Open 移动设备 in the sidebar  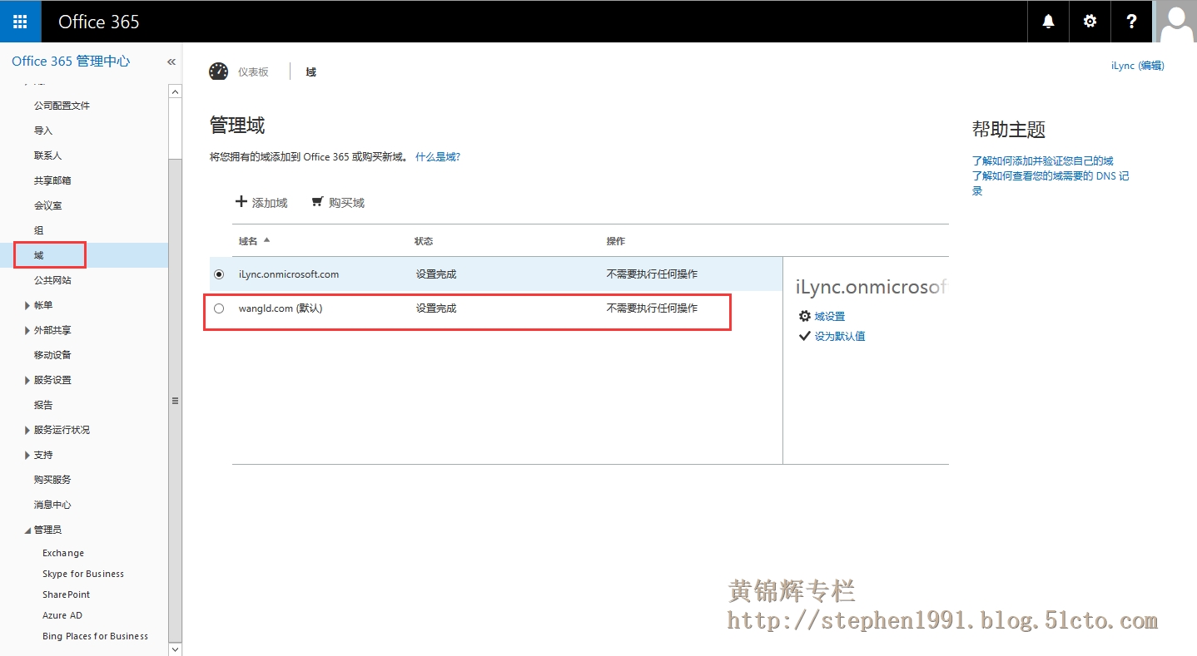point(52,355)
